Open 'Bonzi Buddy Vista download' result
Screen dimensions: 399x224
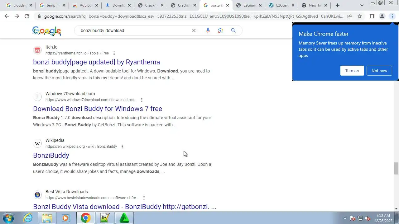(x=125, y=207)
